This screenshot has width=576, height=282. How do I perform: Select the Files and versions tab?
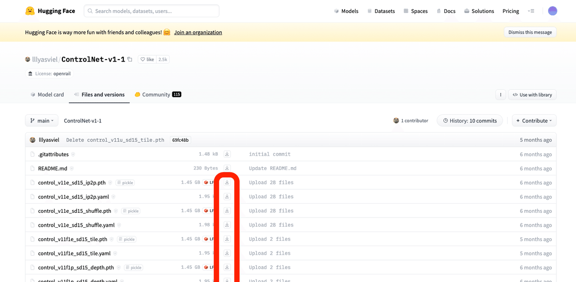click(99, 95)
